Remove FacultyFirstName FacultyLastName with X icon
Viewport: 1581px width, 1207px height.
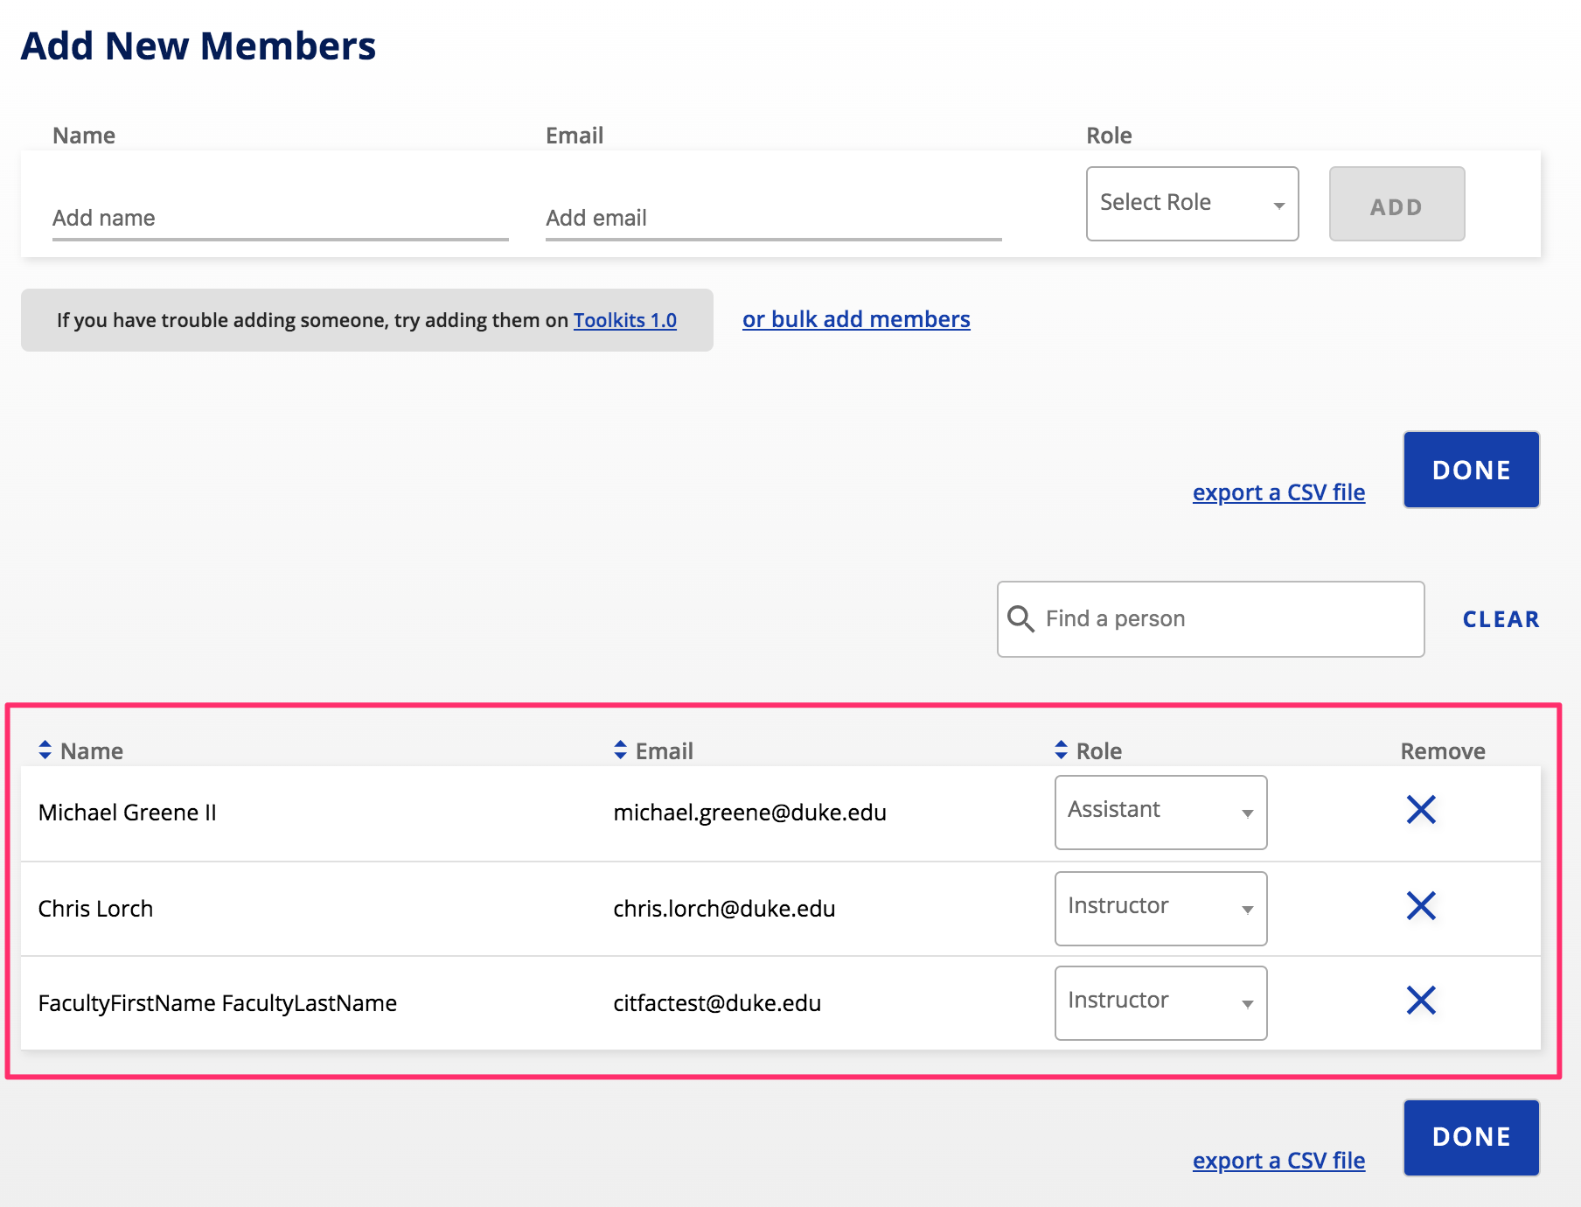1421,1001
